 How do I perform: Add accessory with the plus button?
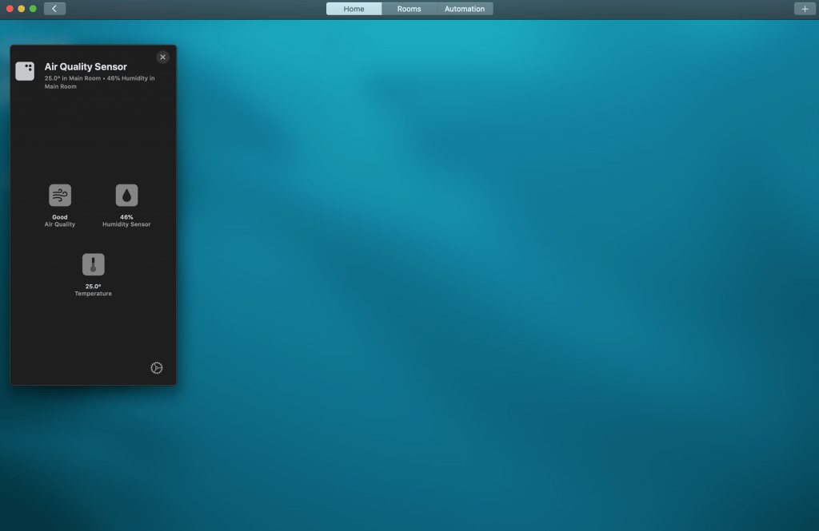point(805,9)
